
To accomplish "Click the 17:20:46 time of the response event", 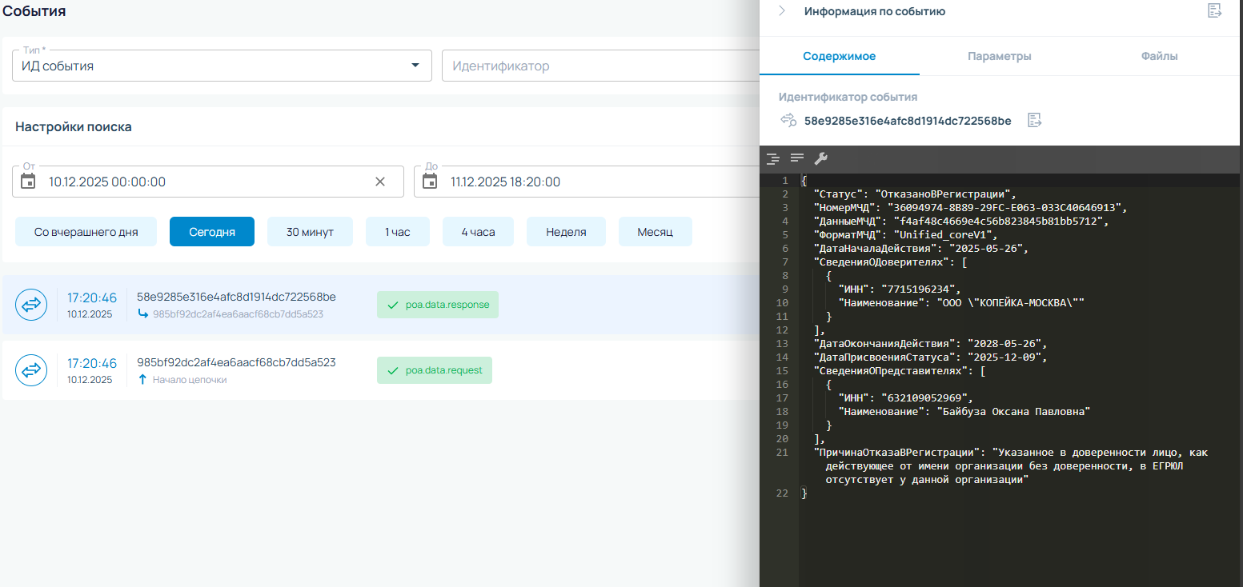I will point(92,297).
